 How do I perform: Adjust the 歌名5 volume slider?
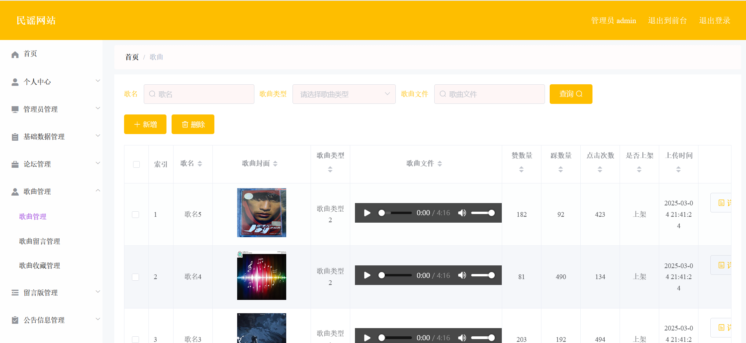coord(483,213)
